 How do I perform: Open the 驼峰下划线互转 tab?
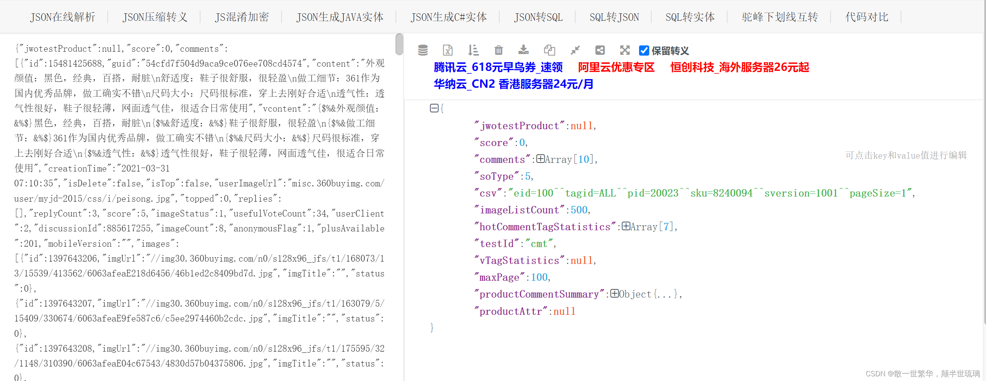click(x=780, y=17)
